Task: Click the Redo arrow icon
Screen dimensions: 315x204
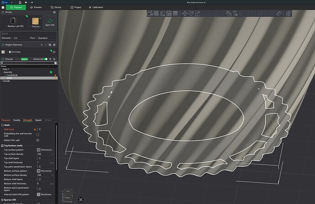Action: [32, 2]
